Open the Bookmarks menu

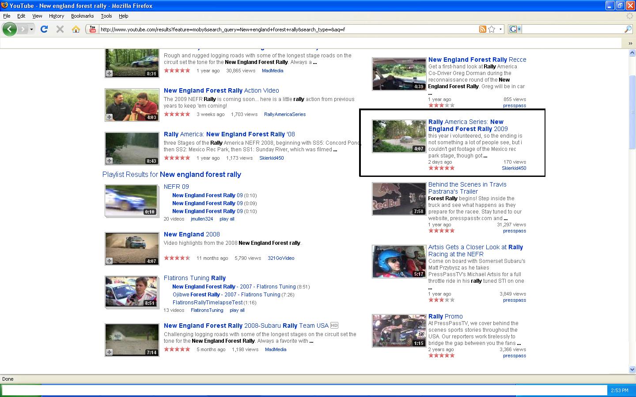point(82,16)
